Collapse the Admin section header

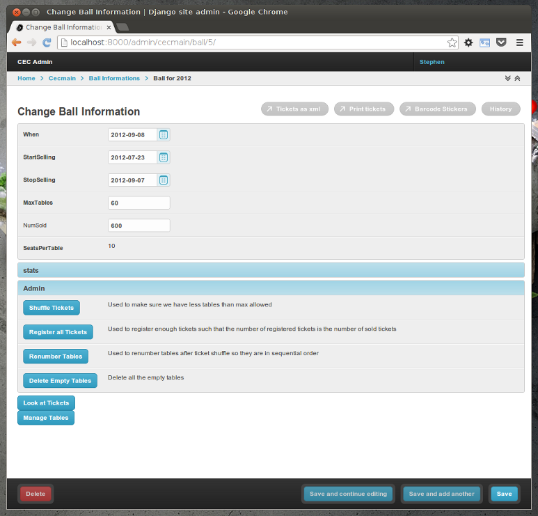coord(271,288)
